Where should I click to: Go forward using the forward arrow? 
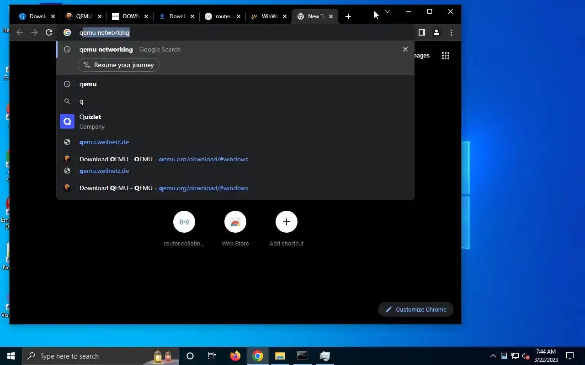(x=34, y=32)
